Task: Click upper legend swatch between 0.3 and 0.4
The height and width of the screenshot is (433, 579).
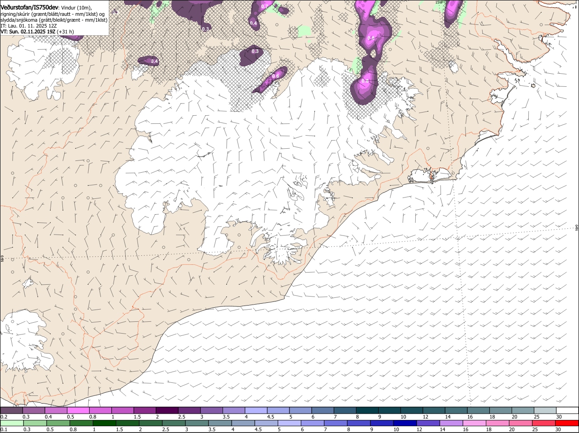Action: (x=34, y=410)
